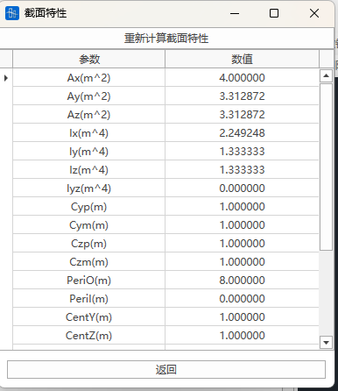Screen dimensions: 338x391
Task: Select the Cym(m) parameter cell
Action: pyautogui.click(x=88, y=225)
